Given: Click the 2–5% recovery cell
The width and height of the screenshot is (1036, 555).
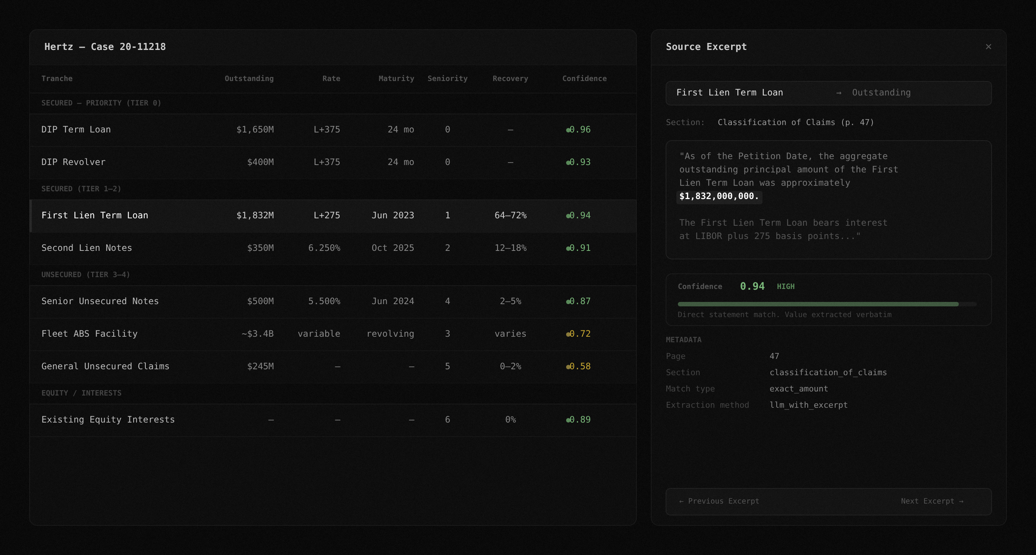Looking at the screenshot, I should click(x=510, y=301).
